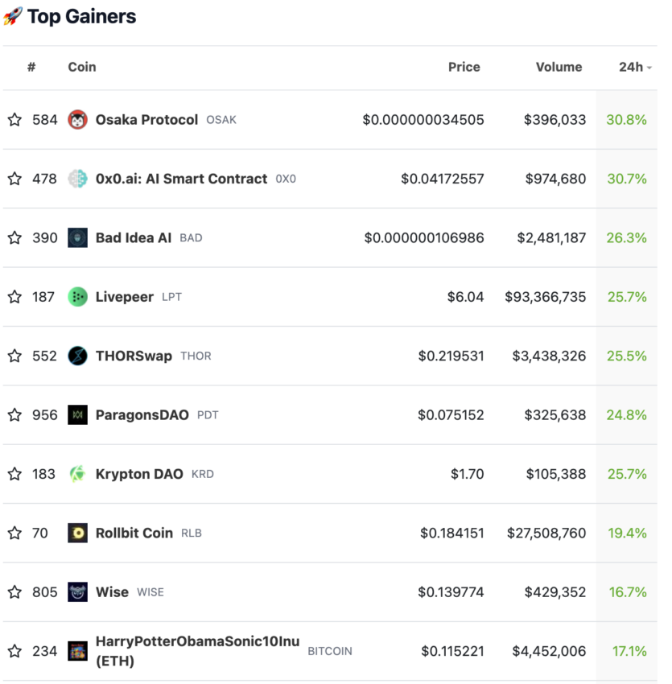The width and height of the screenshot is (672, 684).
Task: Click the Osaka Protocol coin logo
Action: click(x=78, y=120)
